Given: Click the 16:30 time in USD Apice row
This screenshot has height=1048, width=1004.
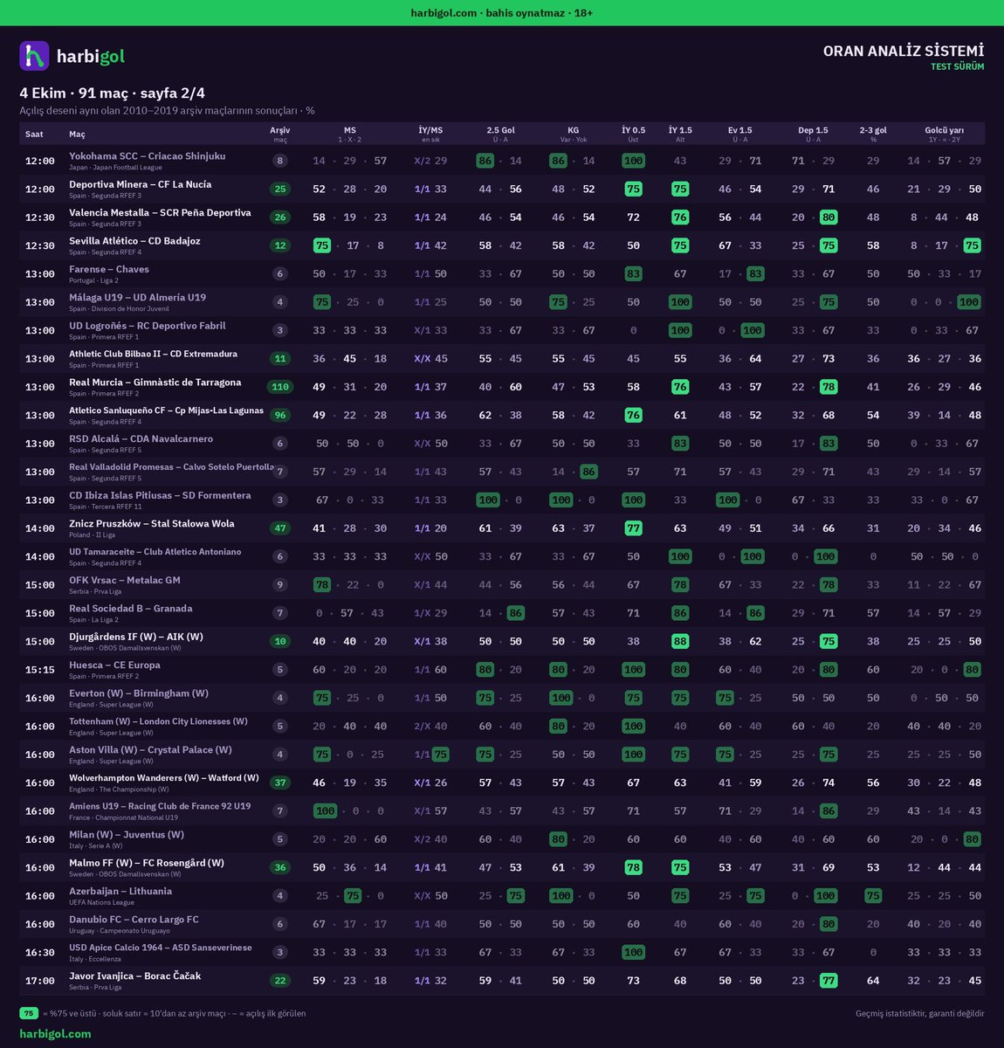Looking at the screenshot, I should [x=40, y=953].
